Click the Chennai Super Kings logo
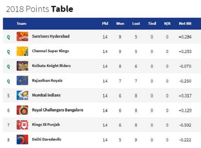201x148 pixels. (22, 51)
